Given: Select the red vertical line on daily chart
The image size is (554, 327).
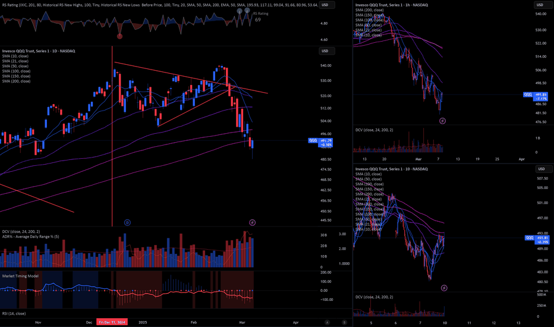Looking at the screenshot, I should pyautogui.click(x=112, y=136).
